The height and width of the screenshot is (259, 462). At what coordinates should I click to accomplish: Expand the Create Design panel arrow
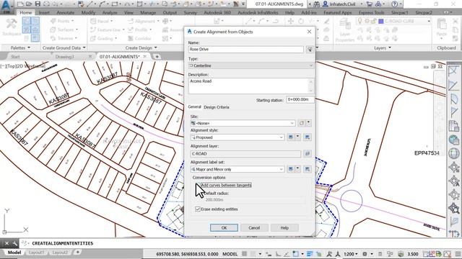[x=156, y=48]
